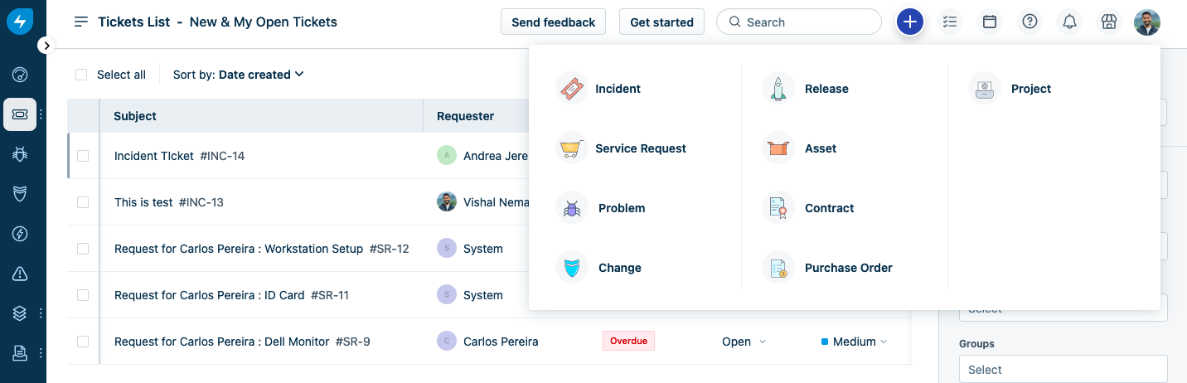Open the Groups Select dropdown

coord(1063,370)
